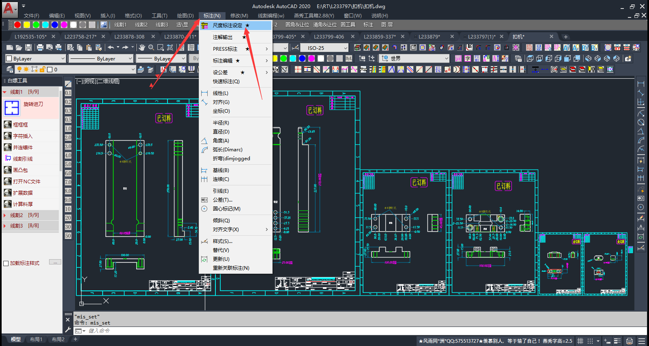Viewport: 649px width, 346px height.
Task: Toggle the layer on/off lightbulb icon
Action: tap(19, 69)
